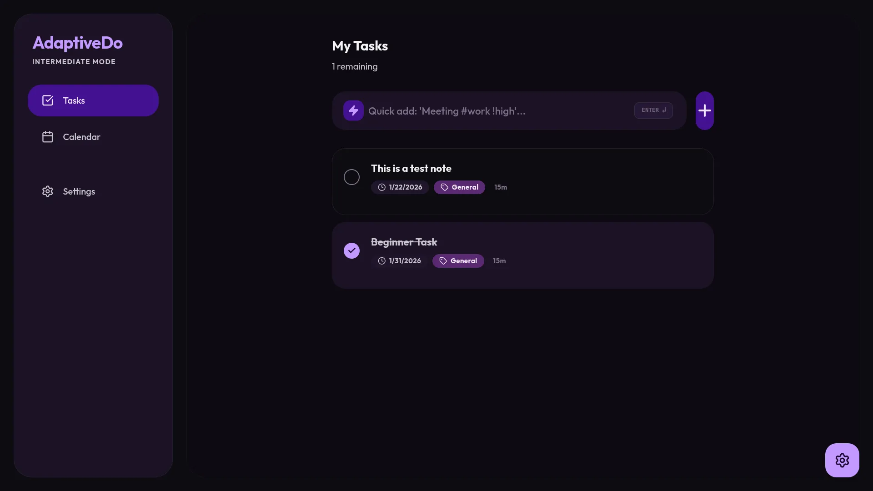The image size is (873, 491).
Task: Click the lightning bolt quick add icon
Action: [353, 110]
